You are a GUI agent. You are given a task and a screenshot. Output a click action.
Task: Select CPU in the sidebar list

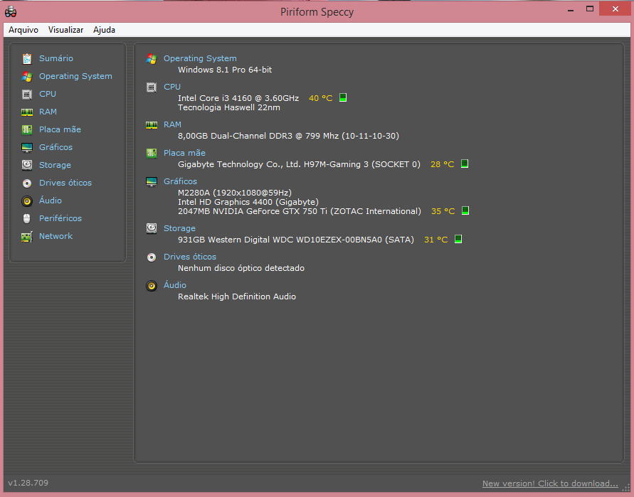click(47, 94)
